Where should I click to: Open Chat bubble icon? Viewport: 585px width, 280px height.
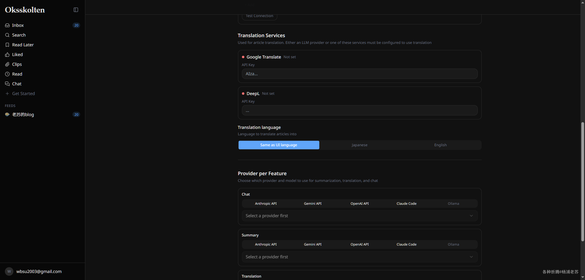point(7,84)
